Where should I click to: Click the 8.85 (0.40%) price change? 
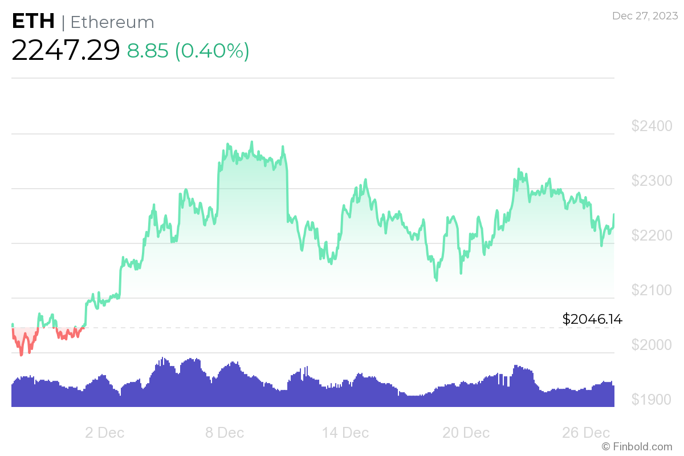pyautogui.click(x=188, y=51)
